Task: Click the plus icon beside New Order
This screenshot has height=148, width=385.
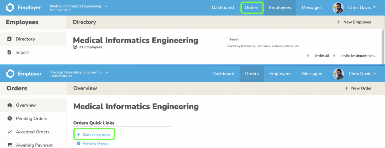Action: coord(347,88)
